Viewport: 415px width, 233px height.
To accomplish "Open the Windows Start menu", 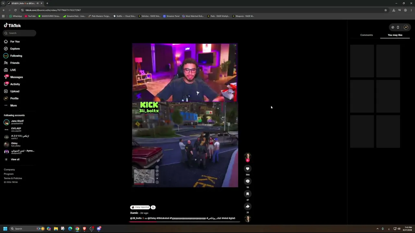I will pos(5,229).
